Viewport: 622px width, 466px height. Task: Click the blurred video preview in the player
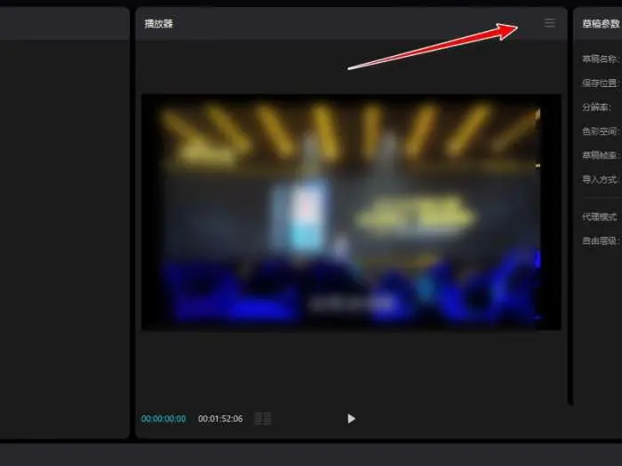(350, 213)
